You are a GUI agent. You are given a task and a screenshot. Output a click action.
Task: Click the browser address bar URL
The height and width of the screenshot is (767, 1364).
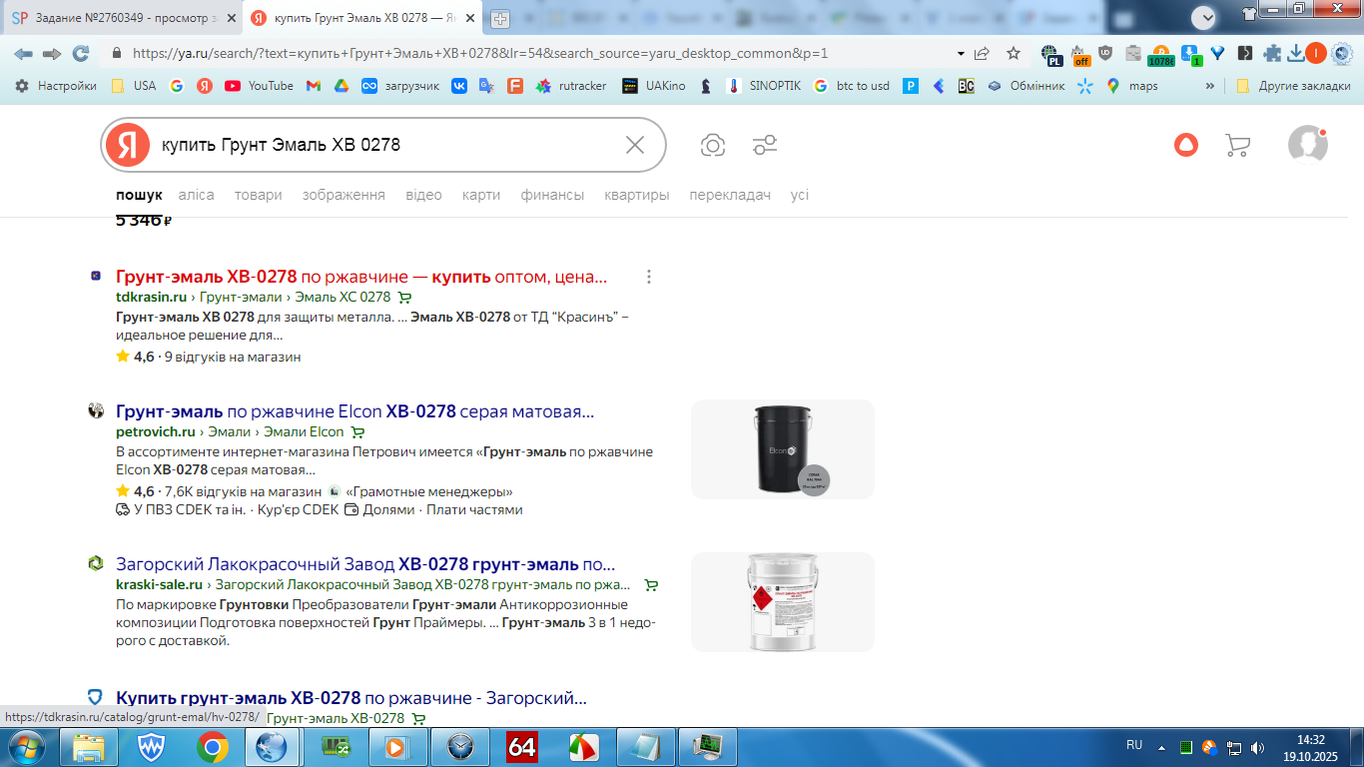click(480, 54)
